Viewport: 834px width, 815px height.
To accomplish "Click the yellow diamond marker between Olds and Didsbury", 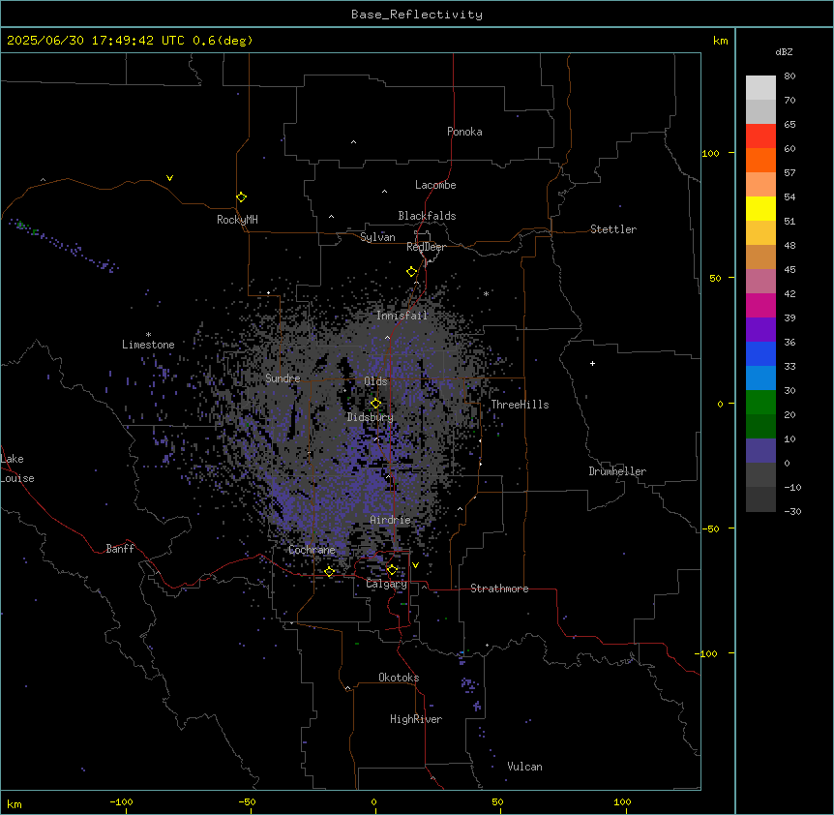I will pyautogui.click(x=375, y=404).
